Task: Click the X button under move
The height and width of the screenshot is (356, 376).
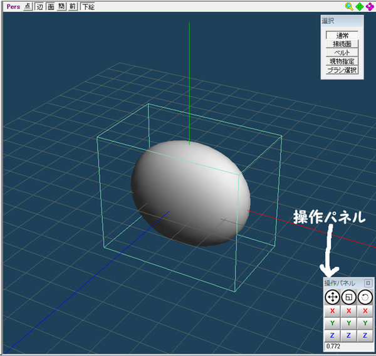Action: [332, 311]
